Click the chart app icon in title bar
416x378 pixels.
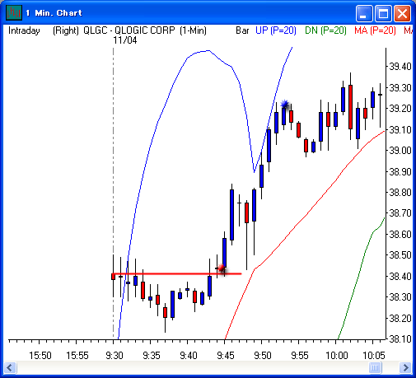[14, 12]
